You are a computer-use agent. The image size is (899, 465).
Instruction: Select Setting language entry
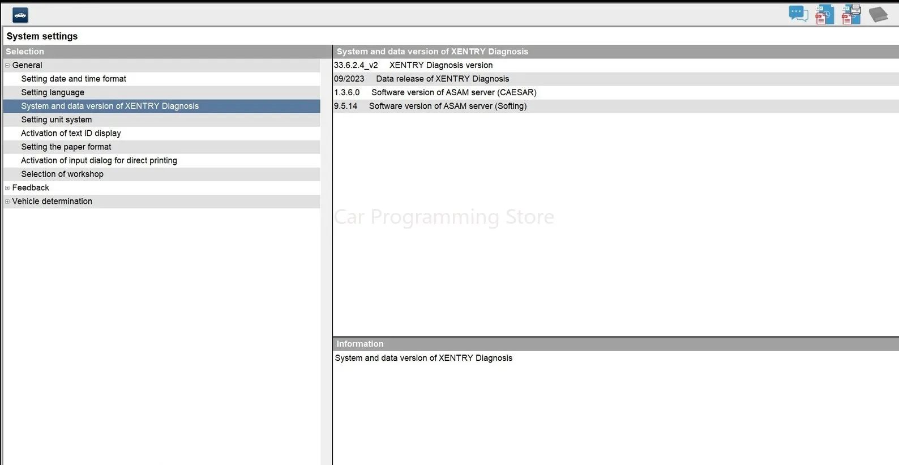point(162,92)
